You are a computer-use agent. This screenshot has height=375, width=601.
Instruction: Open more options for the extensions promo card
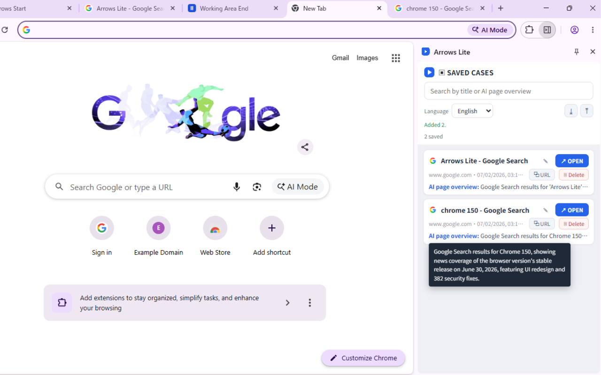(310, 303)
